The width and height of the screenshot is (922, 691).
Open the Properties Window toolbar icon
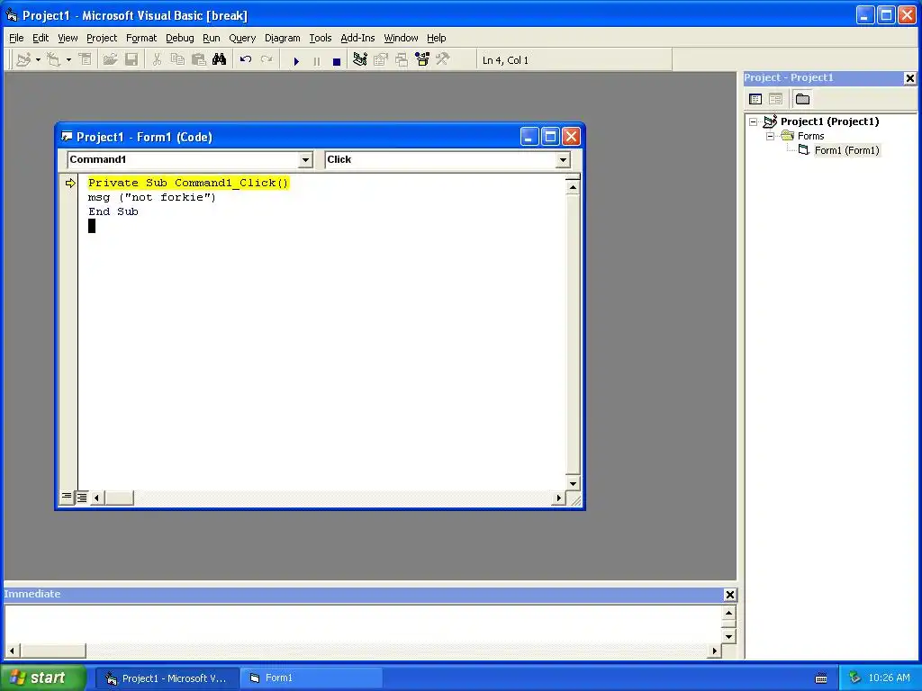[x=381, y=60]
